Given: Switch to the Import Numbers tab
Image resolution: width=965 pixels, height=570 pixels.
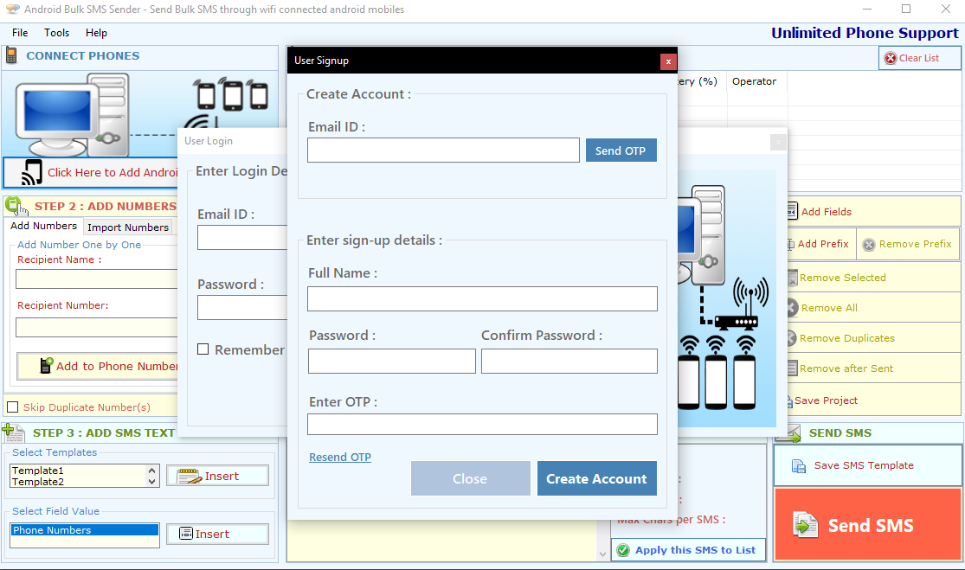Looking at the screenshot, I should [x=128, y=227].
